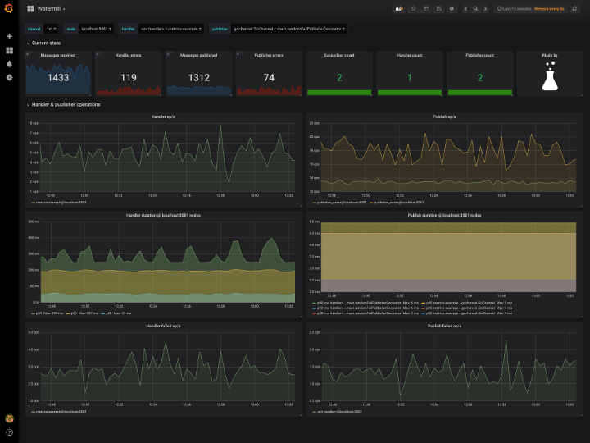Viewport: 590px width, 443px height.
Task: Click the Save dashboard icon
Action: tap(439, 8)
